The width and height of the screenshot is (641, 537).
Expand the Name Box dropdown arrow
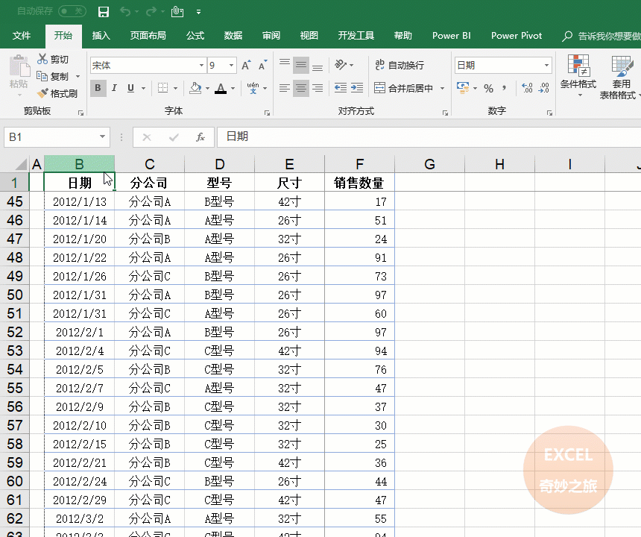(102, 136)
